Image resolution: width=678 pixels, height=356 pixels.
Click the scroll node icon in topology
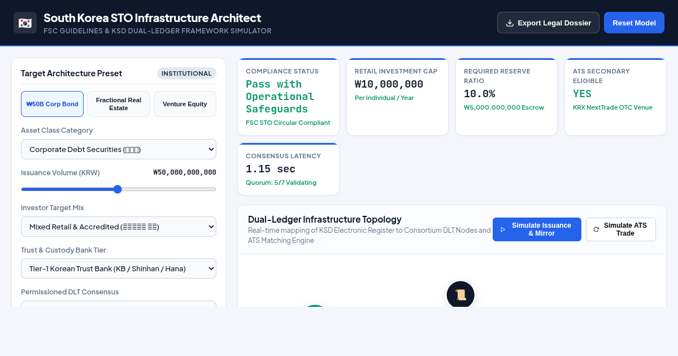[x=460, y=295]
